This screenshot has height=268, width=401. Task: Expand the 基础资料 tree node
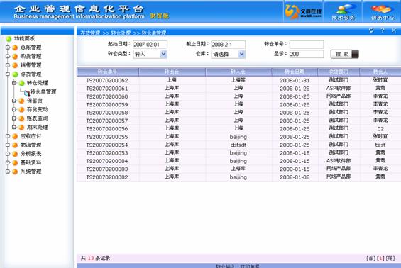click(x=8, y=162)
